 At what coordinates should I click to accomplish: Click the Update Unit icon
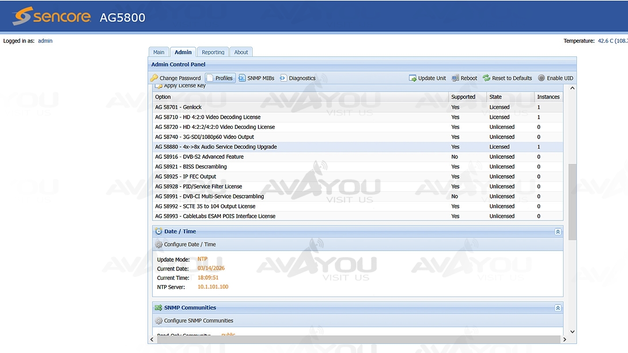coord(412,78)
